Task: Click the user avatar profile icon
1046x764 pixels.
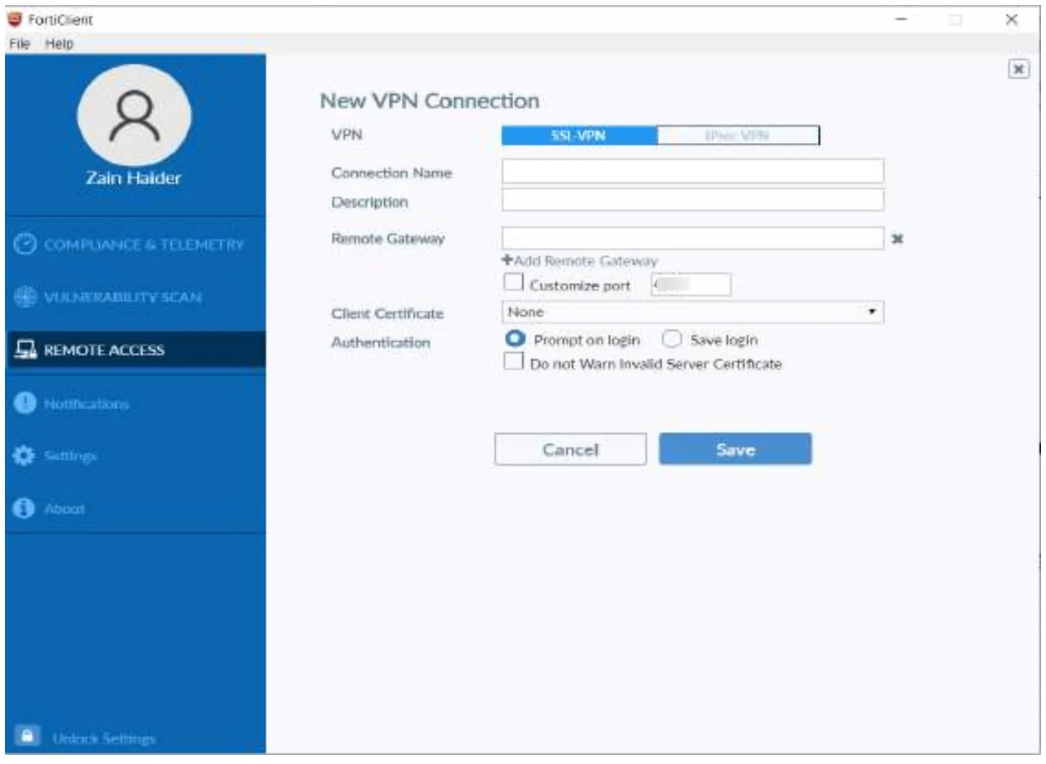Action: (134, 115)
